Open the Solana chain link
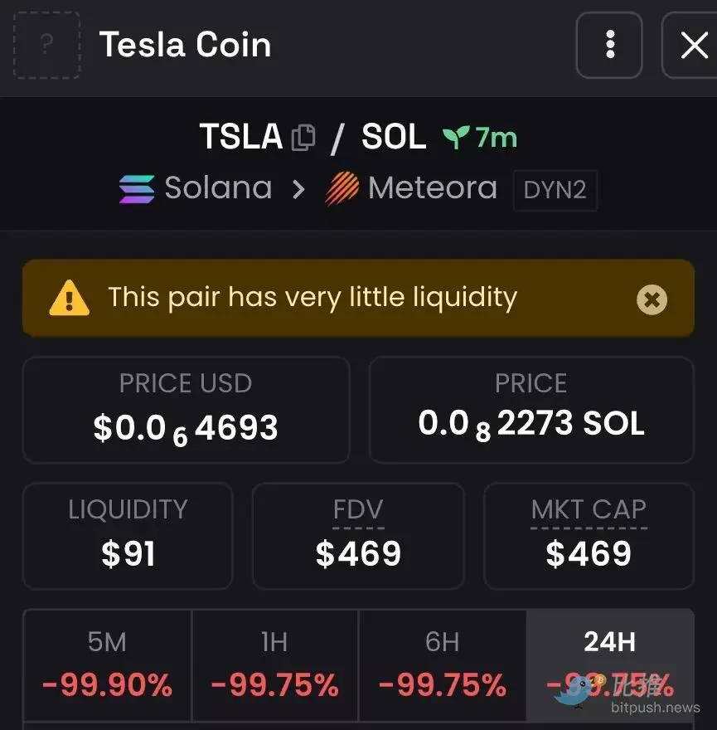 (x=218, y=188)
